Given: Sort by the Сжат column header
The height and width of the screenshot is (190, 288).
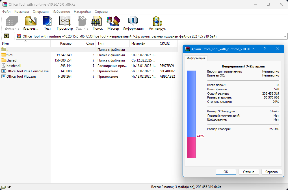Looking at the screenshot, I should [x=85, y=43].
